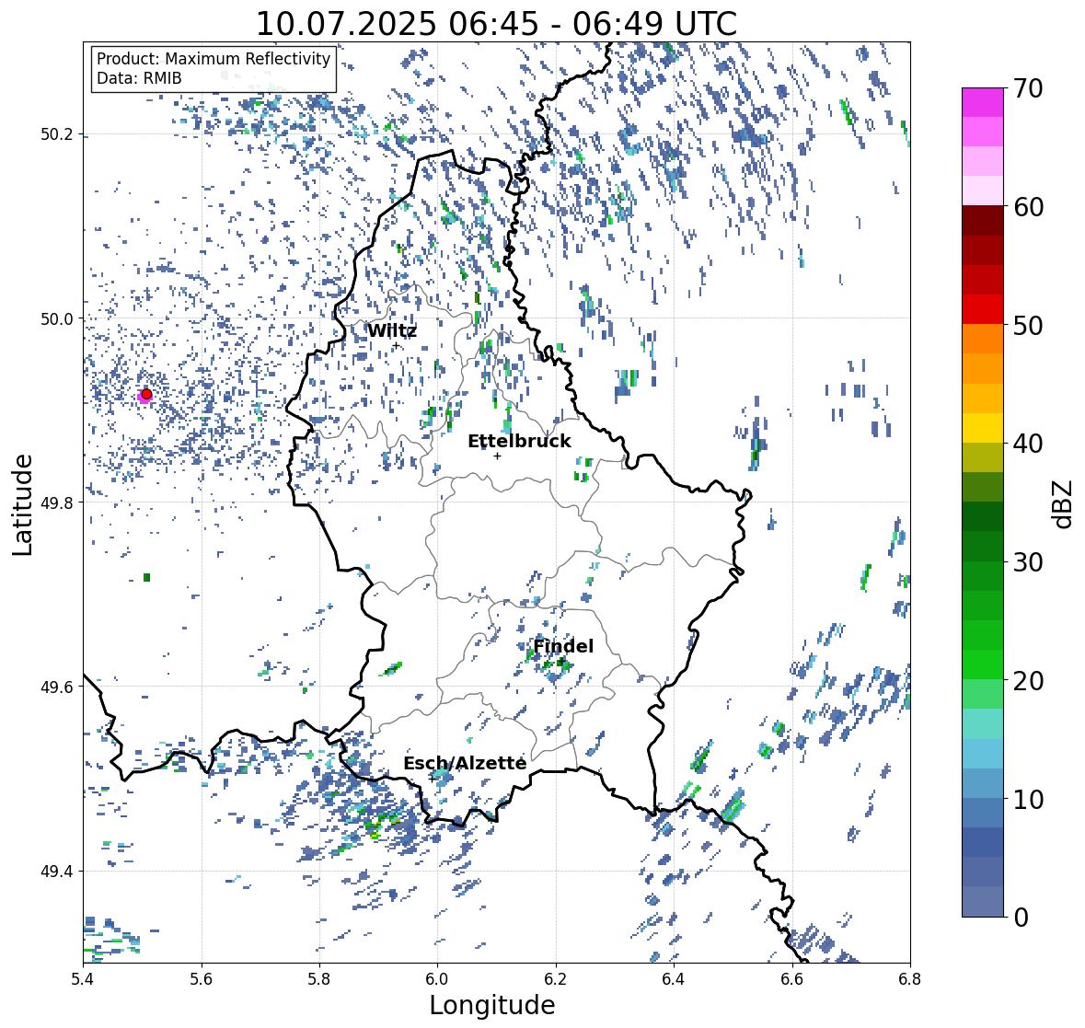Click the colorbar tick label 50

(1028, 325)
